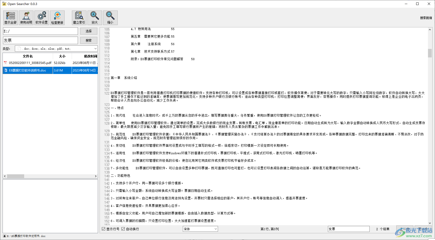Image resolution: width=435 pixels, height=240 pixels.
Task: Select the E8票据打印软件说明书.doc file entry
Action: click(28, 70)
